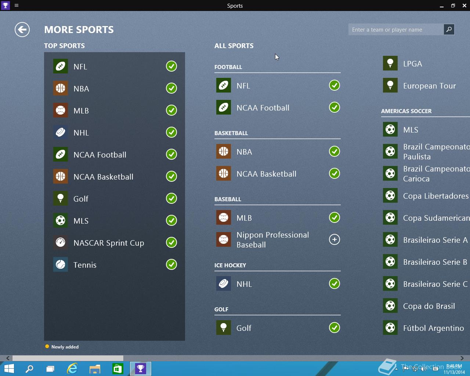The image size is (470, 376).
Task: Open File Explorer from taskbar
Action: [95, 369]
